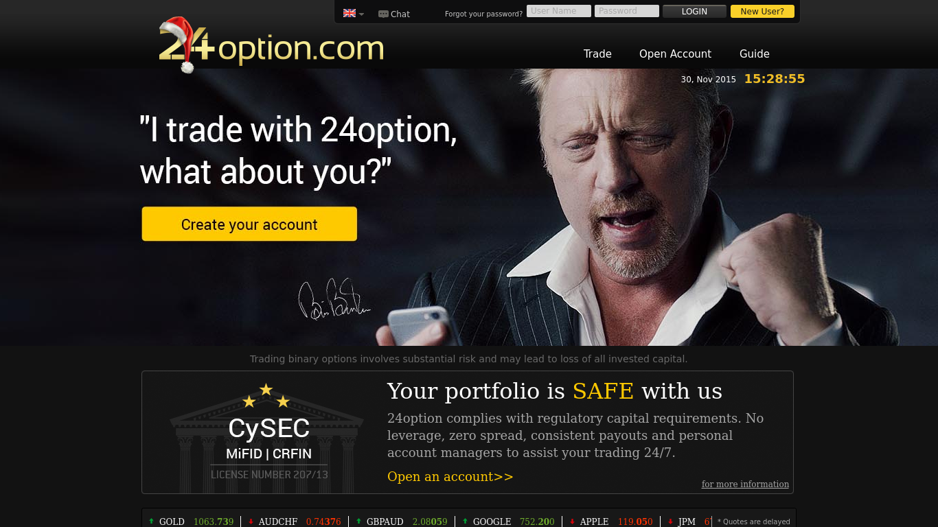Open the Open Account menu
The image size is (938, 527).
point(675,54)
